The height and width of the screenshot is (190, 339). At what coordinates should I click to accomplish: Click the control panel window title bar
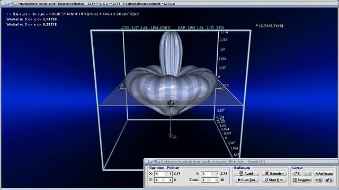pyautogui.click(x=241, y=161)
